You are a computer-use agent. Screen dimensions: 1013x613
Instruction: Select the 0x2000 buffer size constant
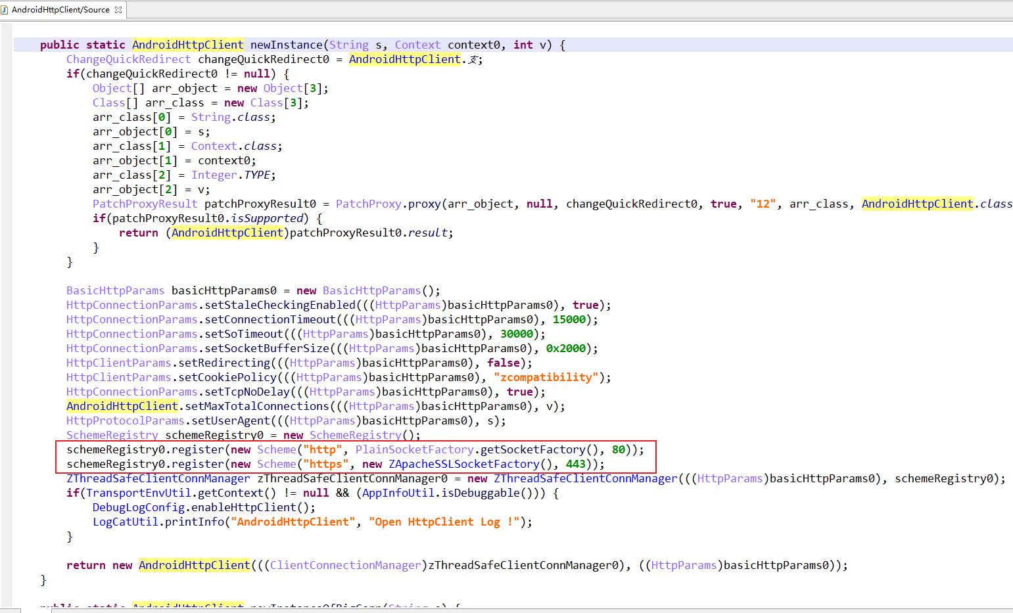tap(565, 348)
